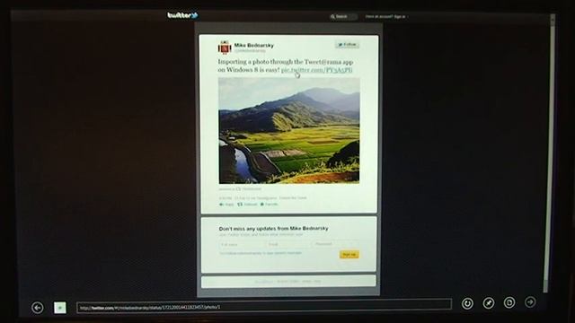Click the Favorite action under the tweet
Viewport: 575px width, 323px height.
270,205
